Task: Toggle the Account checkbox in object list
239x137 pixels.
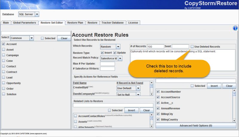Action: point(4,44)
